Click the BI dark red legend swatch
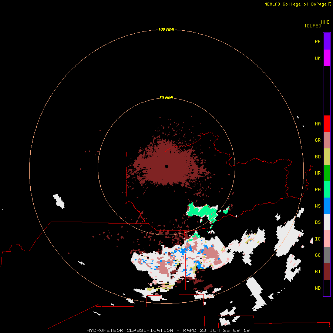333x333 pixels. 327,272
